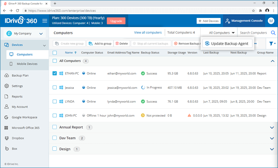
Task: Click the user avatar M icon
Action: 271,21
